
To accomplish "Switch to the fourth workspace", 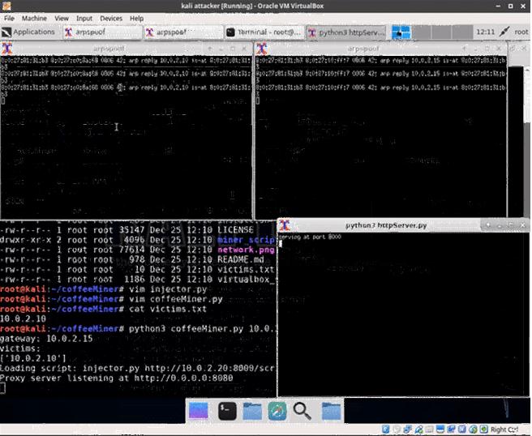I will tap(462, 32).
